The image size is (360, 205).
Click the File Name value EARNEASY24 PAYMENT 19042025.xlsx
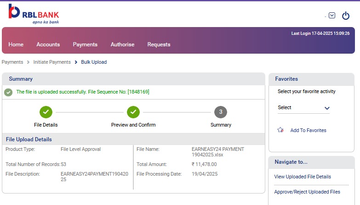click(x=218, y=152)
